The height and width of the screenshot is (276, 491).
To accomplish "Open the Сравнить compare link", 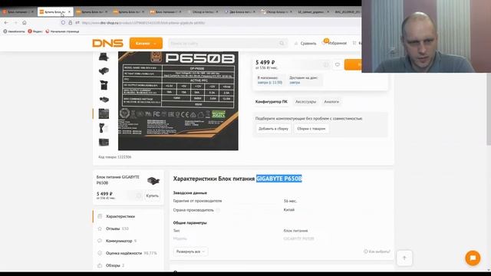I will click(305, 43).
